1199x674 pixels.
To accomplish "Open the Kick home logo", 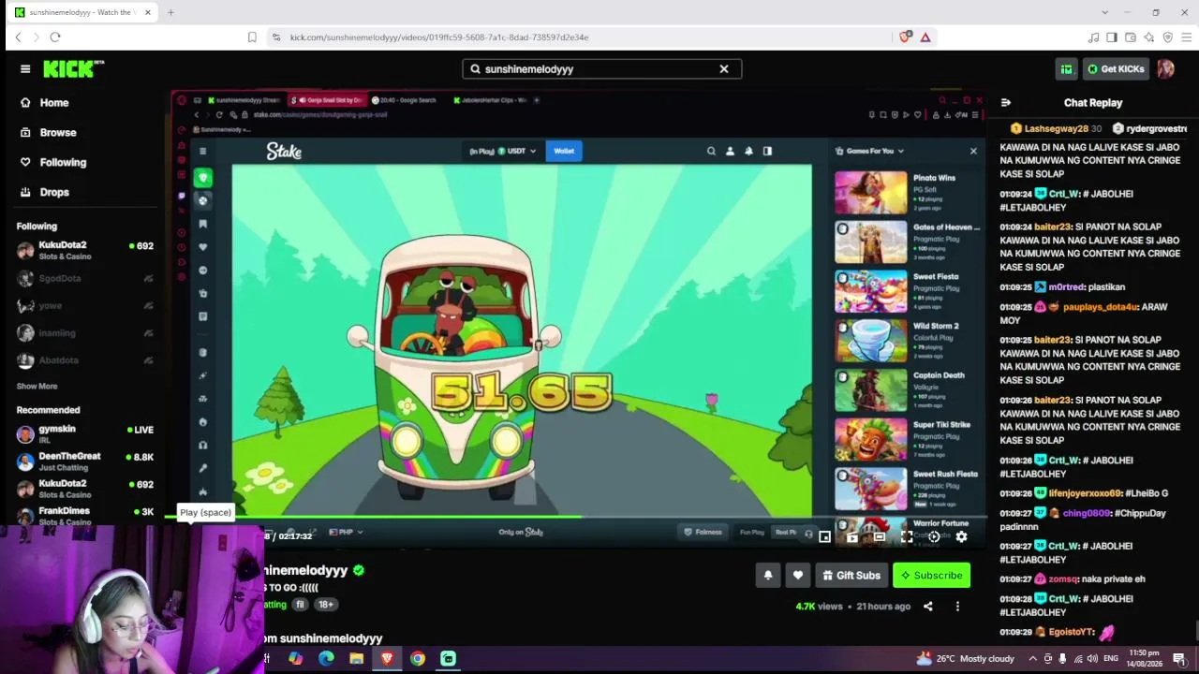I will click(74, 68).
